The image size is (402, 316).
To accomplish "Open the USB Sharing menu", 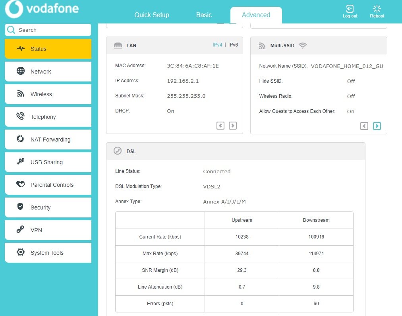I will pos(48,162).
